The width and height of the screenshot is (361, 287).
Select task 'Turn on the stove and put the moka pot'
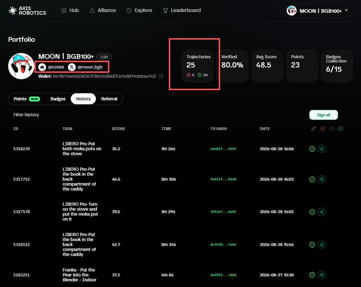[80, 212]
